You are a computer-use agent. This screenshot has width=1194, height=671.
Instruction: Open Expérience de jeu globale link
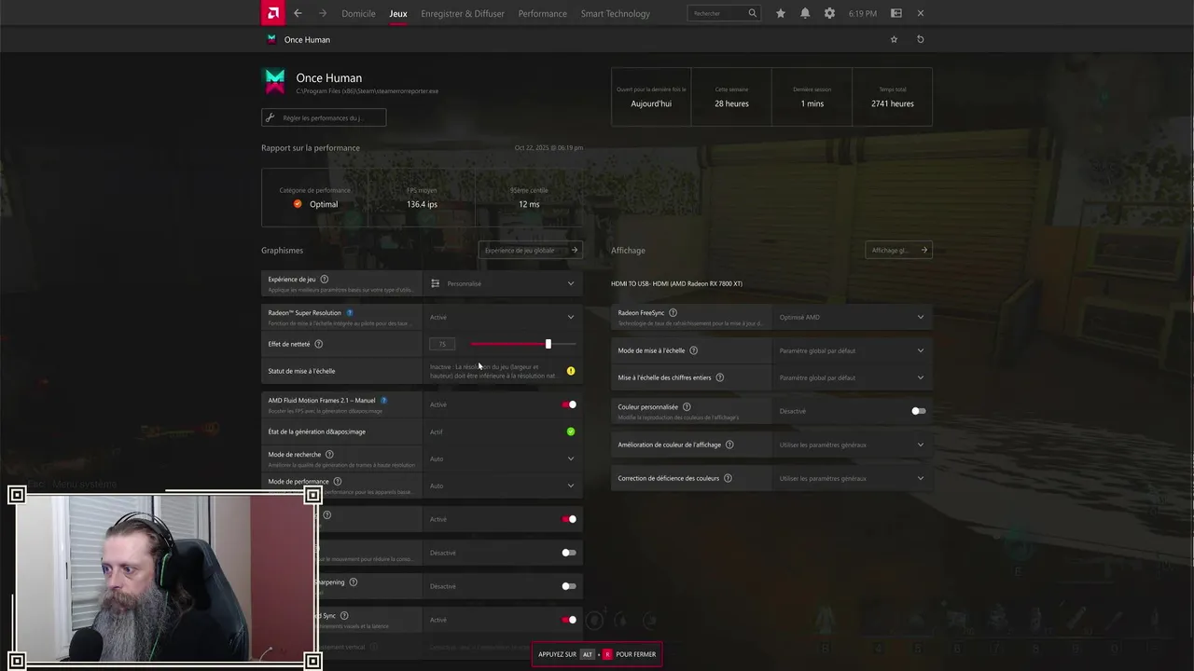point(531,250)
